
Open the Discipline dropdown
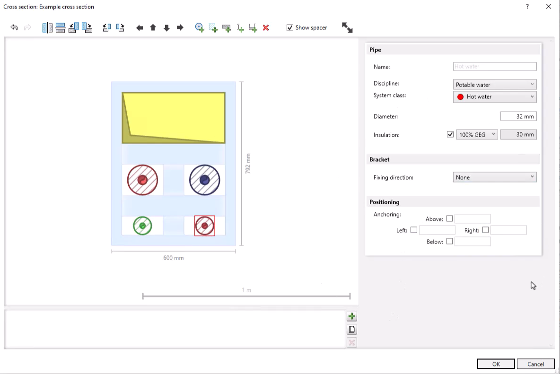pos(494,85)
